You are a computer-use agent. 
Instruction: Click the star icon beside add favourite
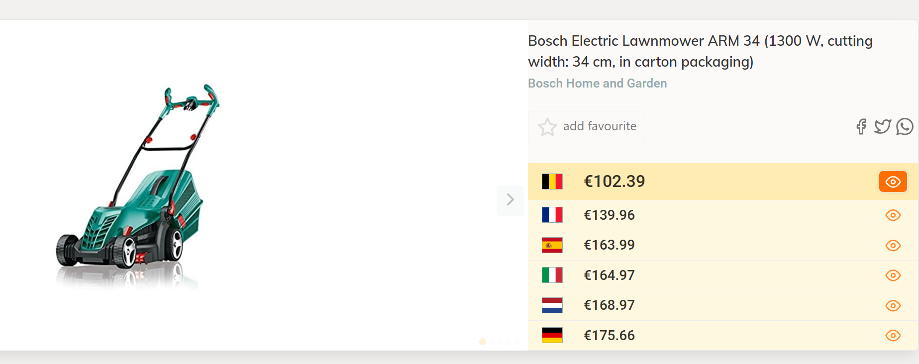coord(547,127)
